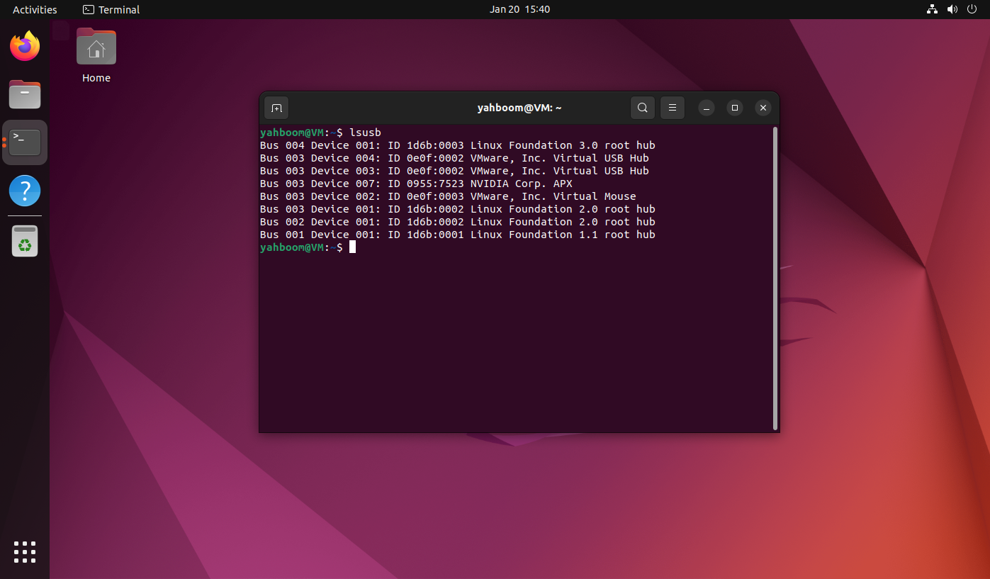Open the network status menu
This screenshot has height=579, width=990.
930,9
